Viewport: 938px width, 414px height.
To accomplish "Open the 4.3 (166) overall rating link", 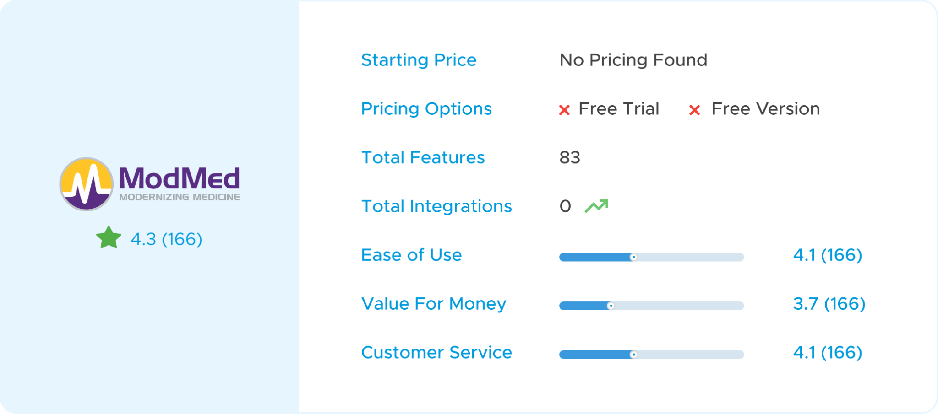I will coord(166,239).
